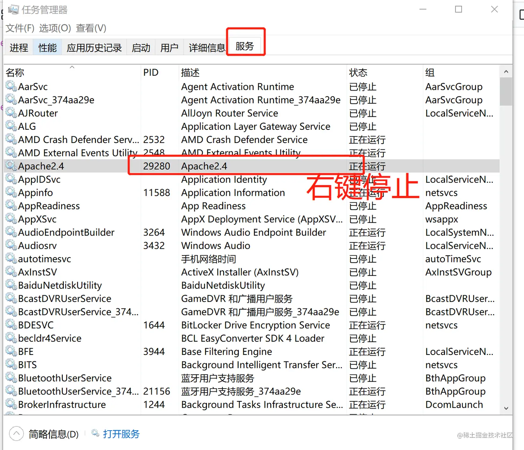Viewport: 524px width, 450px height.
Task: Switch to the 进程 tab
Action: (x=19, y=48)
